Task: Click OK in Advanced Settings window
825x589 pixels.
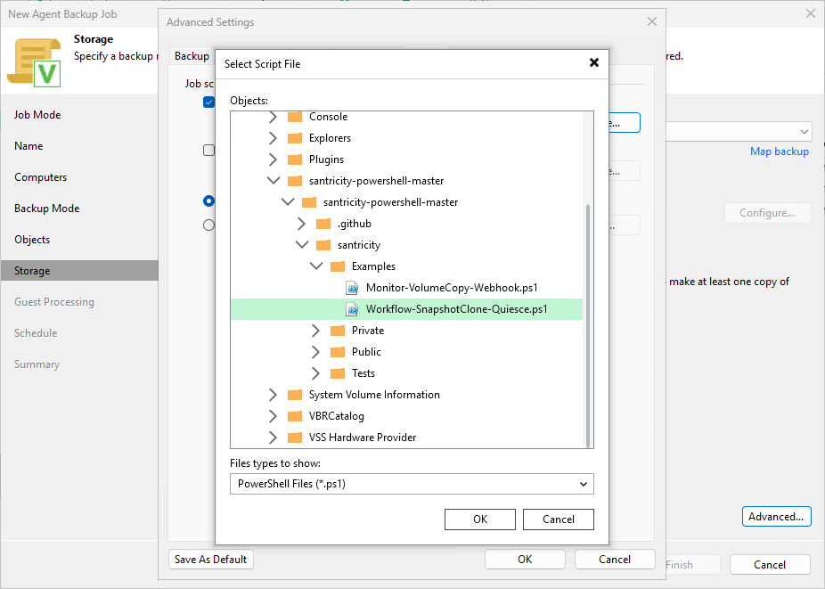Action: coord(525,560)
